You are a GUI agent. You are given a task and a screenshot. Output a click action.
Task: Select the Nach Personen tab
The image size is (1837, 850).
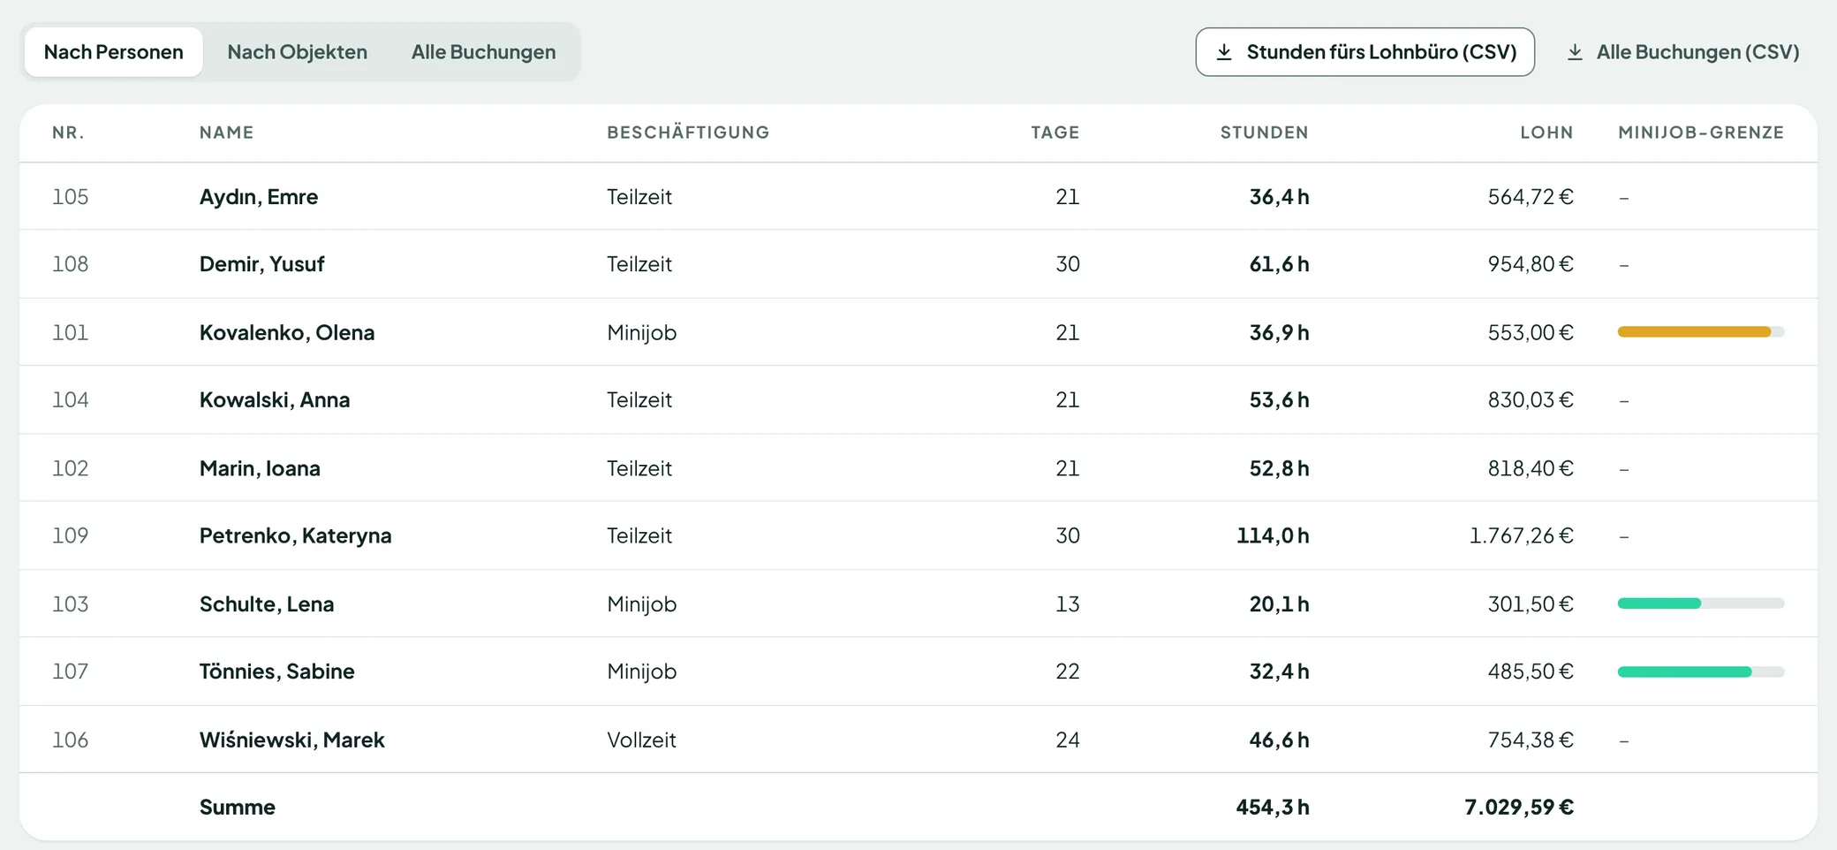click(114, 52)
